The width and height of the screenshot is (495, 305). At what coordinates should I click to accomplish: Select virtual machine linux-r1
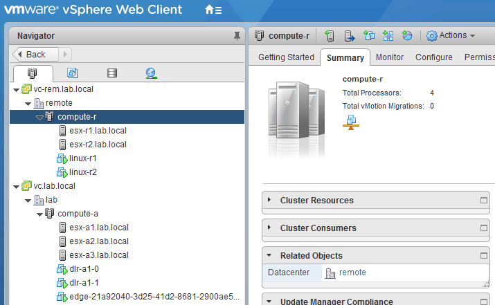(x=82, y=158)
